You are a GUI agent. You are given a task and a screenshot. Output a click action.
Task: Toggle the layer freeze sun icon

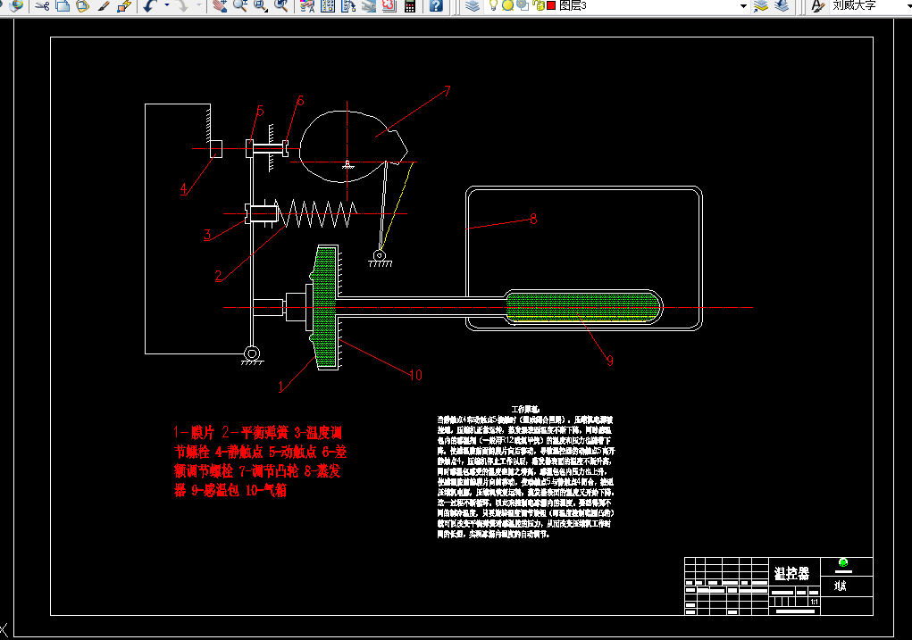click(507, 5)
